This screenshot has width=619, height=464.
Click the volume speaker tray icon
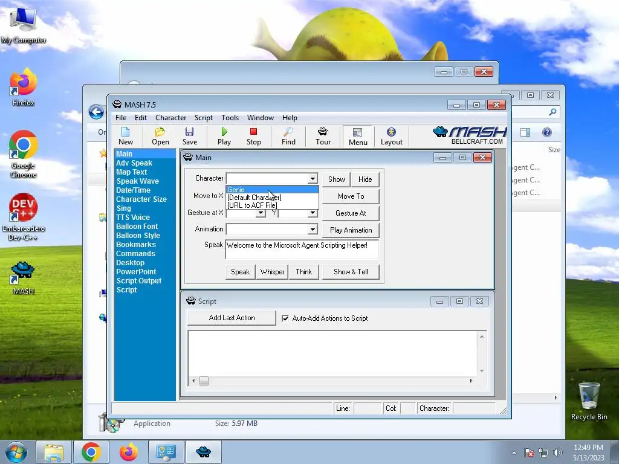[x=558, y=453]
